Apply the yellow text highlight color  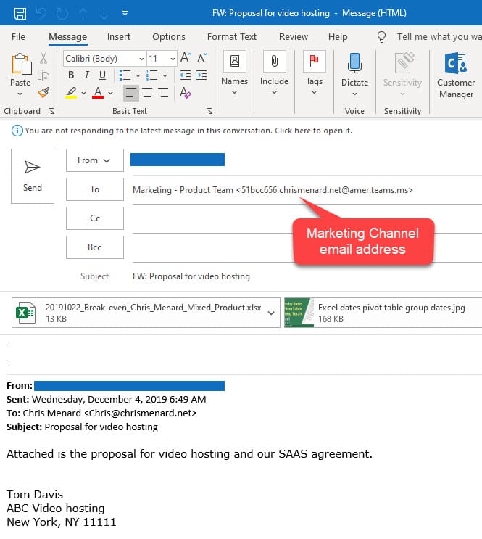pyautogui.click(x=71, y=93)
